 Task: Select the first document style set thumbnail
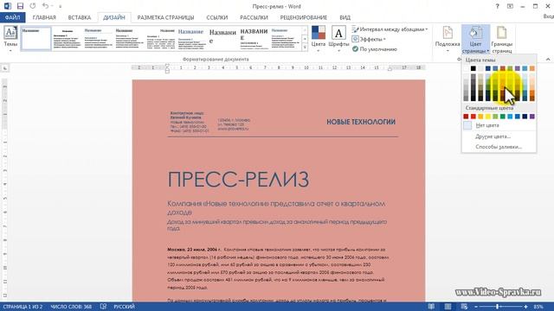pos(36,38)
